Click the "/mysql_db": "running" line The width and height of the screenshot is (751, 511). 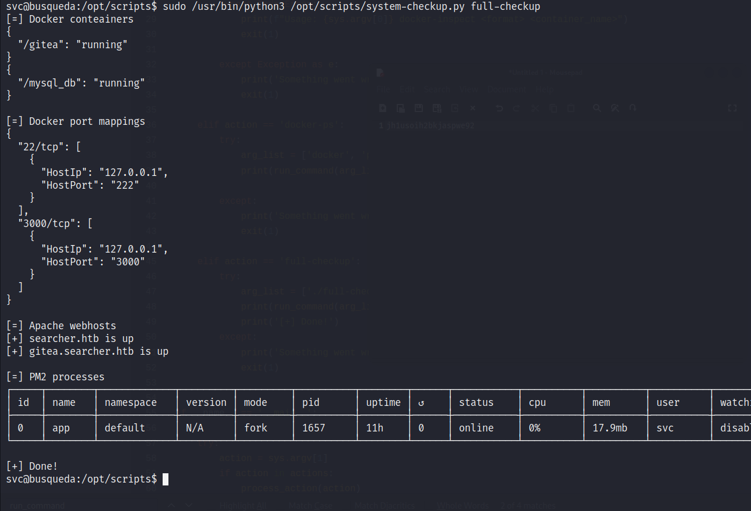[81, 83]
